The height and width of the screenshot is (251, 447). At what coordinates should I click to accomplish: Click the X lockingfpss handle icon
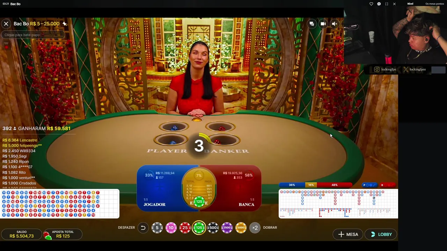(x=405, y=69)
